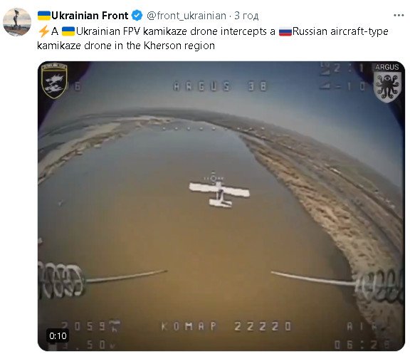Open the @front_ukrainian handle link

point(186,16)
